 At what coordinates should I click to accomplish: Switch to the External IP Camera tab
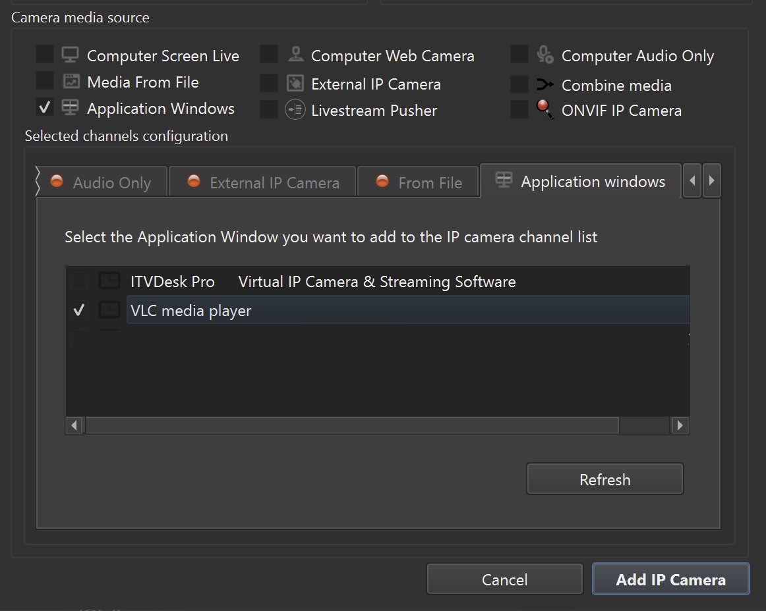coord(262,182)
